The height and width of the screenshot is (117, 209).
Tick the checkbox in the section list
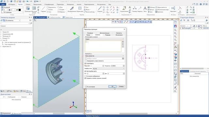tap(86, 42)
